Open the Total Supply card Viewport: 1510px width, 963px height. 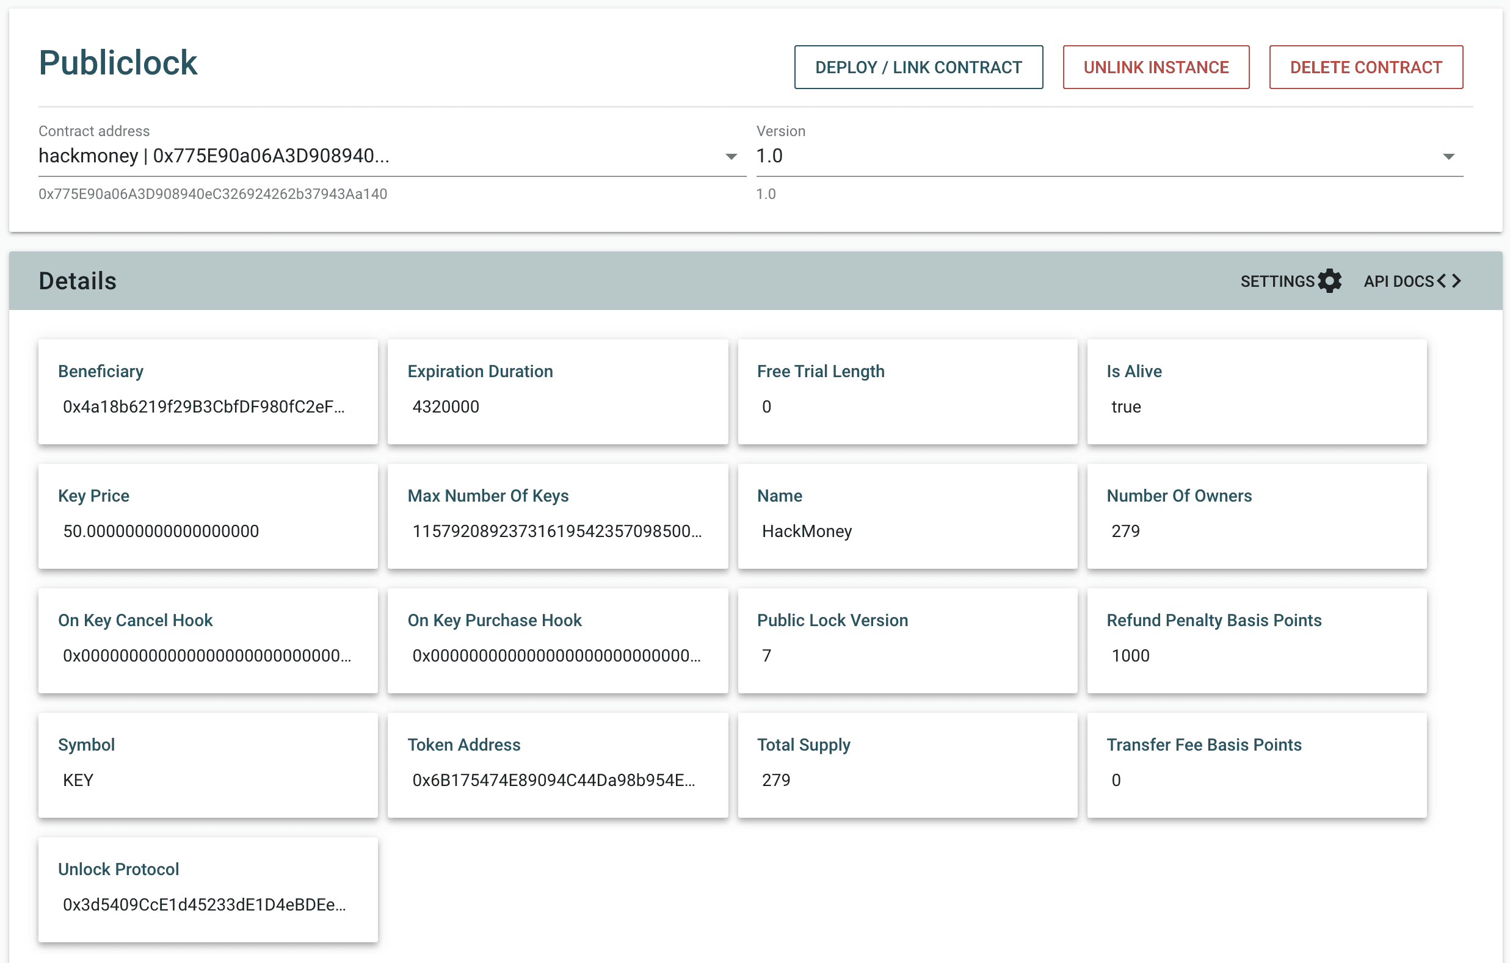pyautogui.click(x=907, y=765)
